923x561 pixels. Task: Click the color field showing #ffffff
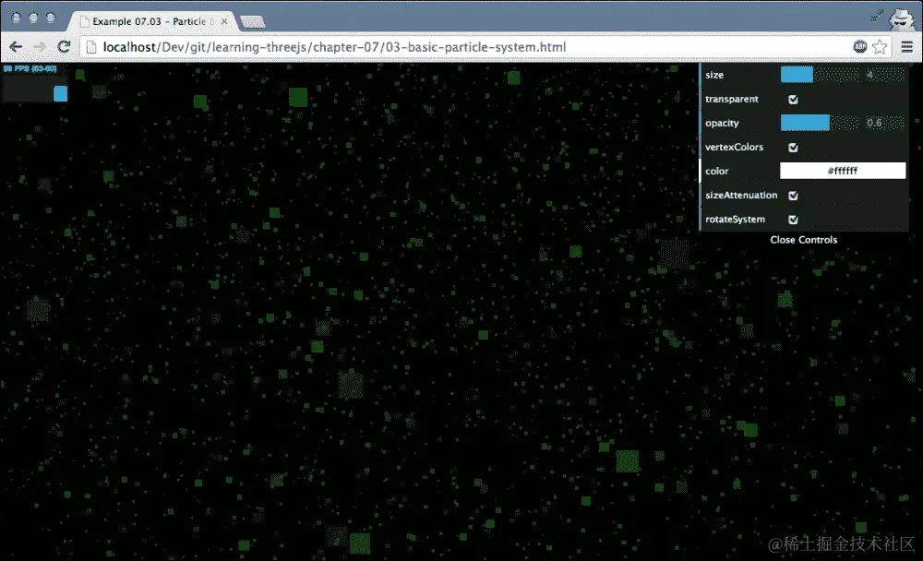[x=841, y=170]
